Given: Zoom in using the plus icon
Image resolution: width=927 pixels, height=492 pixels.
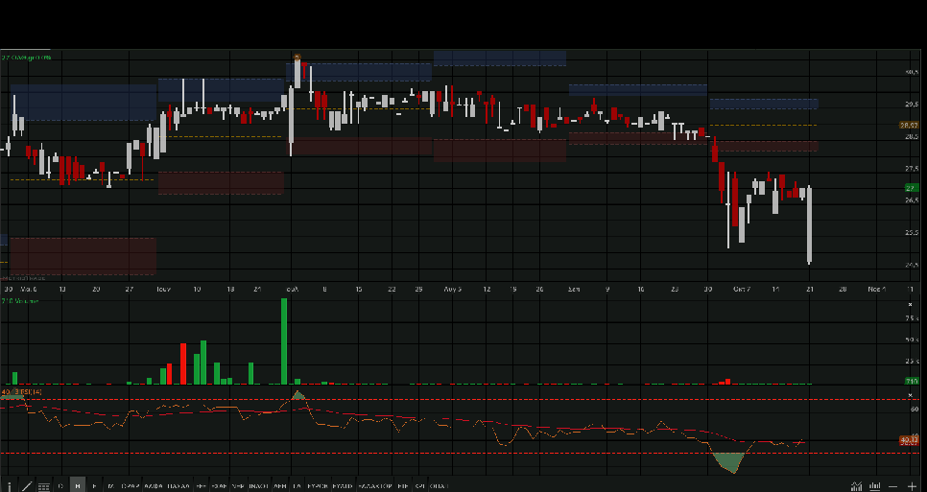Looking at the screenshot, I should pos(912,486).
